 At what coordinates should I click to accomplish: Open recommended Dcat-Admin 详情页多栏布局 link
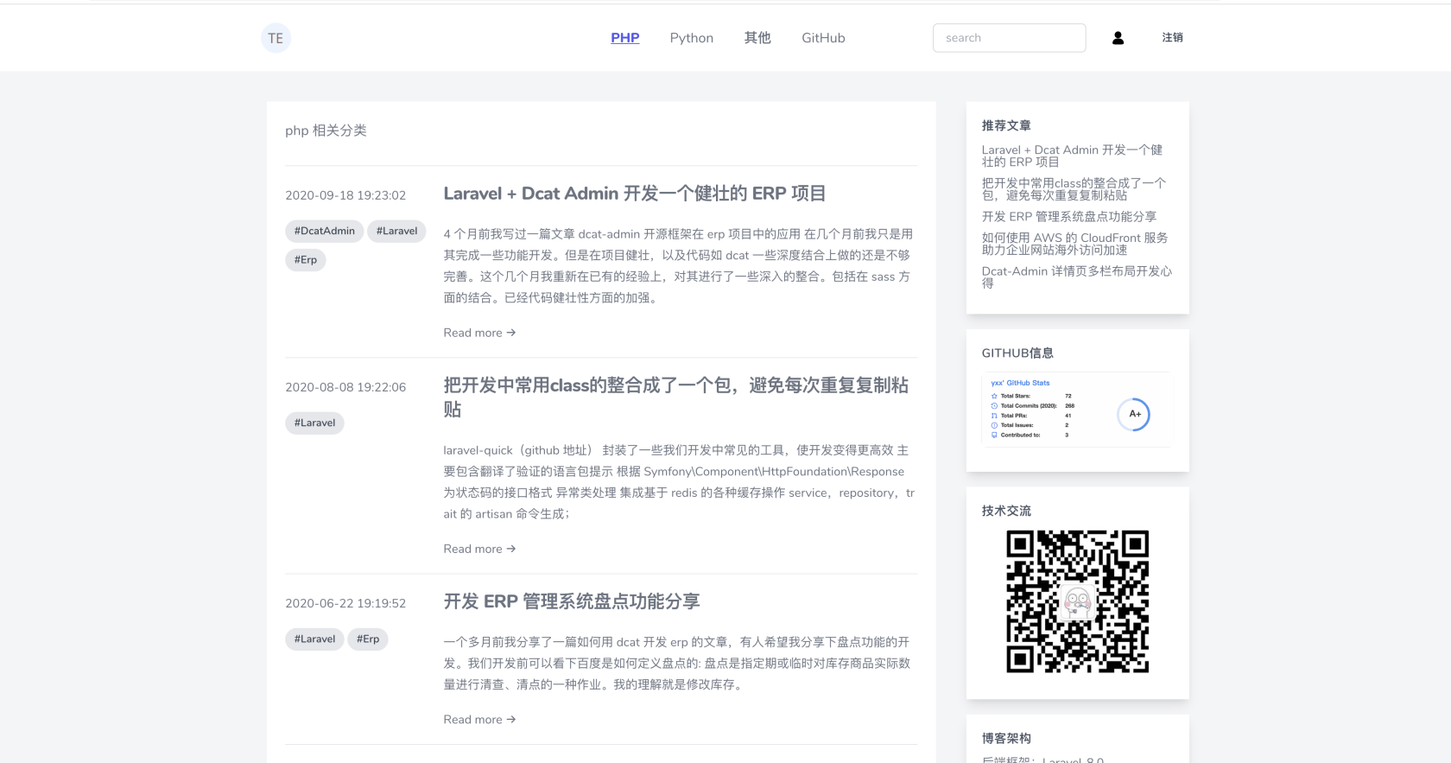pos(1076,277)
